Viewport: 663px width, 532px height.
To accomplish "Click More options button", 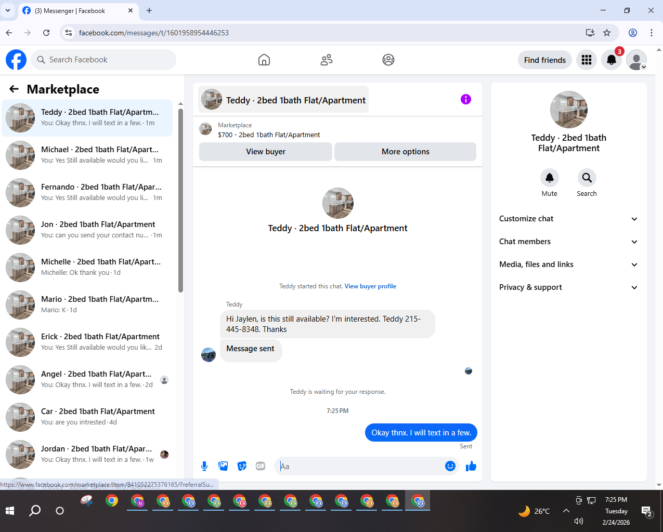I will pos(406,152).
